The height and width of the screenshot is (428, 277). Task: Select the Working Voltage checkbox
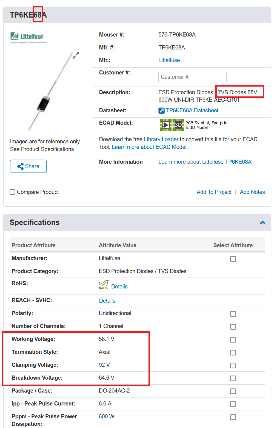[x=233, y=340]
